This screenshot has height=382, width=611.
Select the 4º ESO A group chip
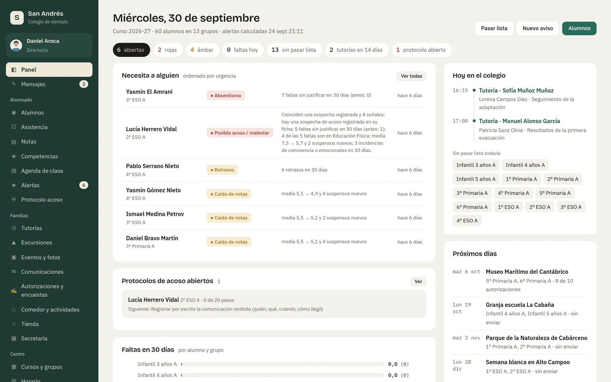pos(467,221)
